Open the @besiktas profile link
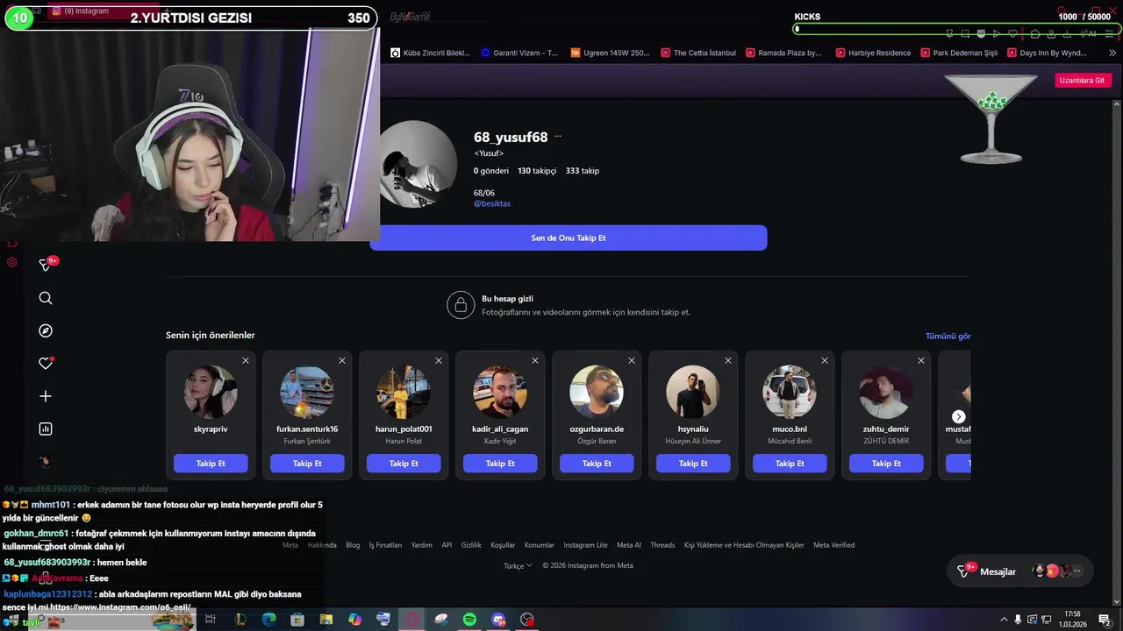Viewport: 1123px width, 631px height. (492, 203)
